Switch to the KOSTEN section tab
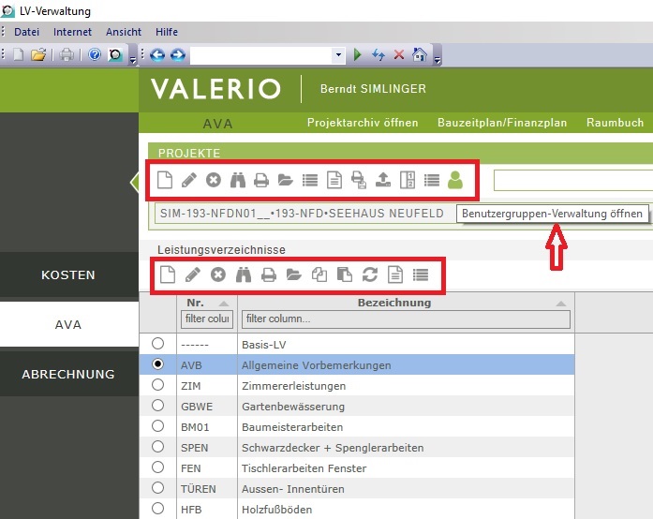653x519 pixels. click(68, 275)
